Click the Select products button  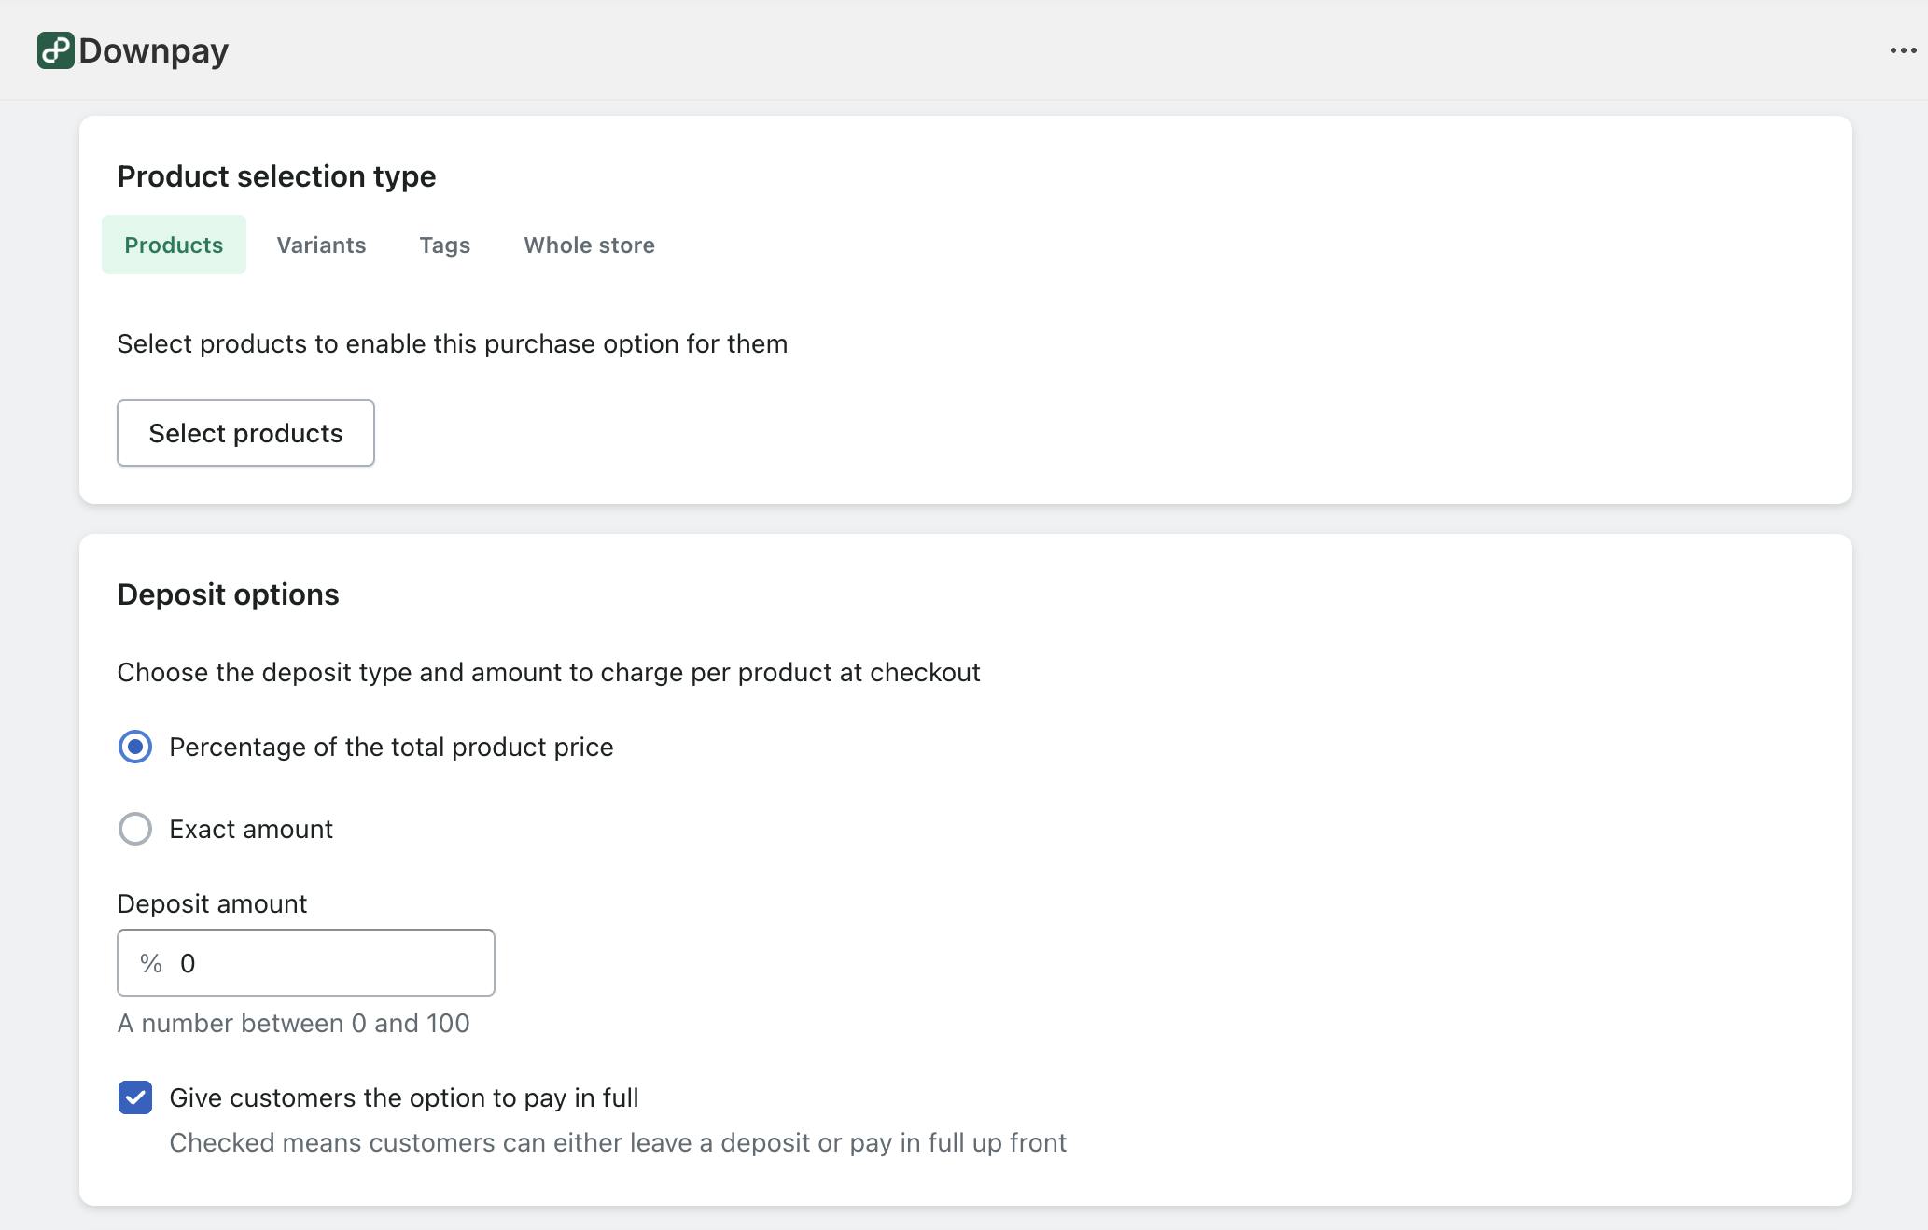[245, 432]
